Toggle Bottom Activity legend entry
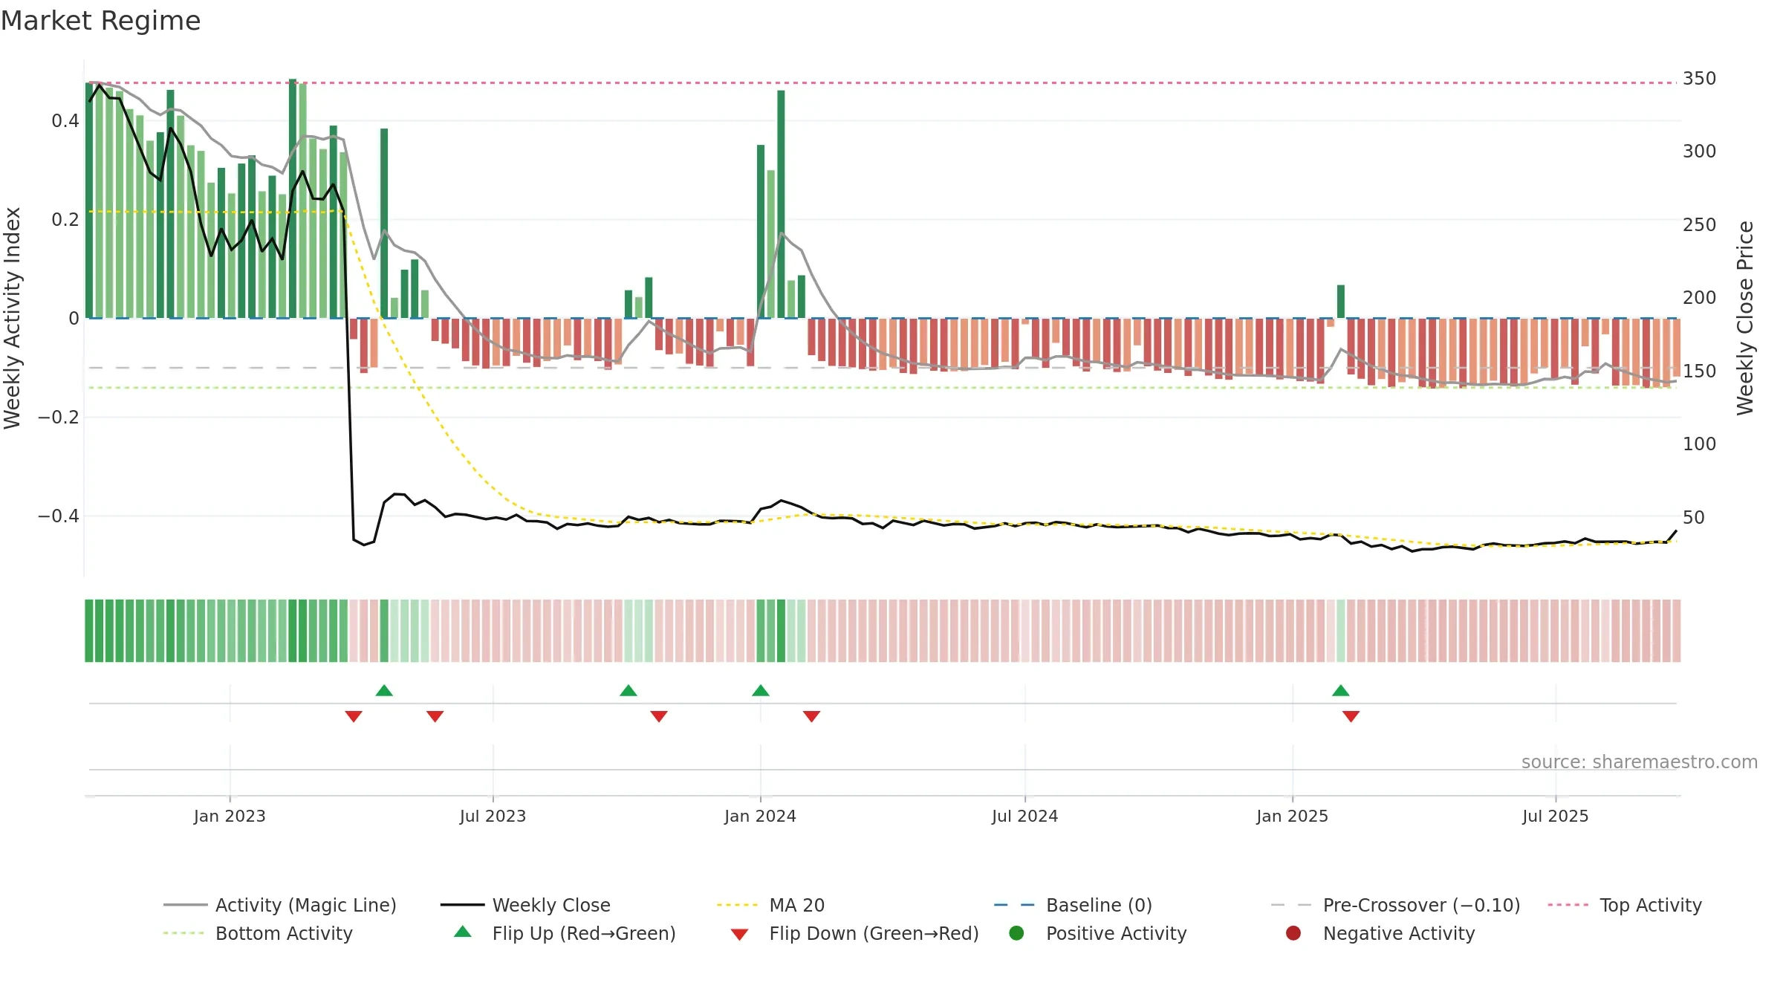 [258, 933]
